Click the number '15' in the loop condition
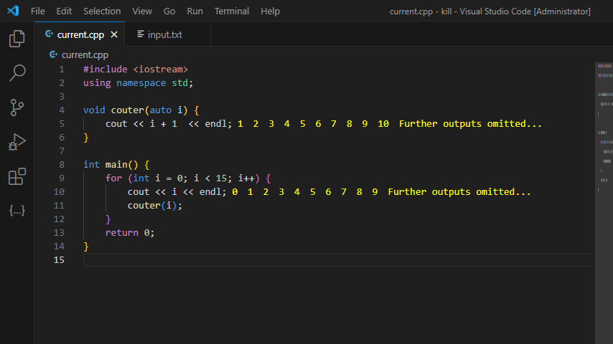This screenshot has width=613, height=344. pyautogui.click(x=221, y=178)
